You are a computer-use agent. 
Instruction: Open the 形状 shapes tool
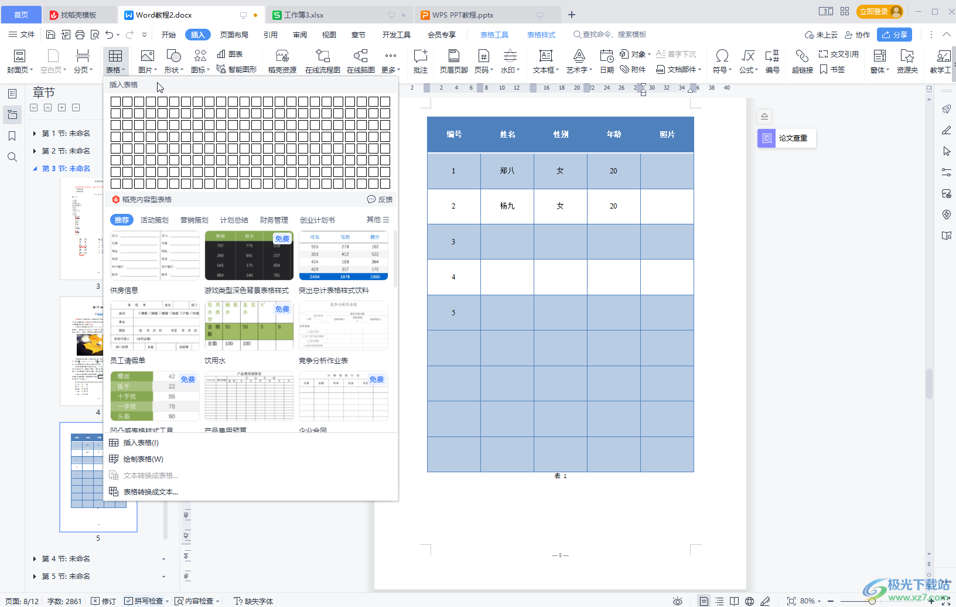click(x=173, y=62)
